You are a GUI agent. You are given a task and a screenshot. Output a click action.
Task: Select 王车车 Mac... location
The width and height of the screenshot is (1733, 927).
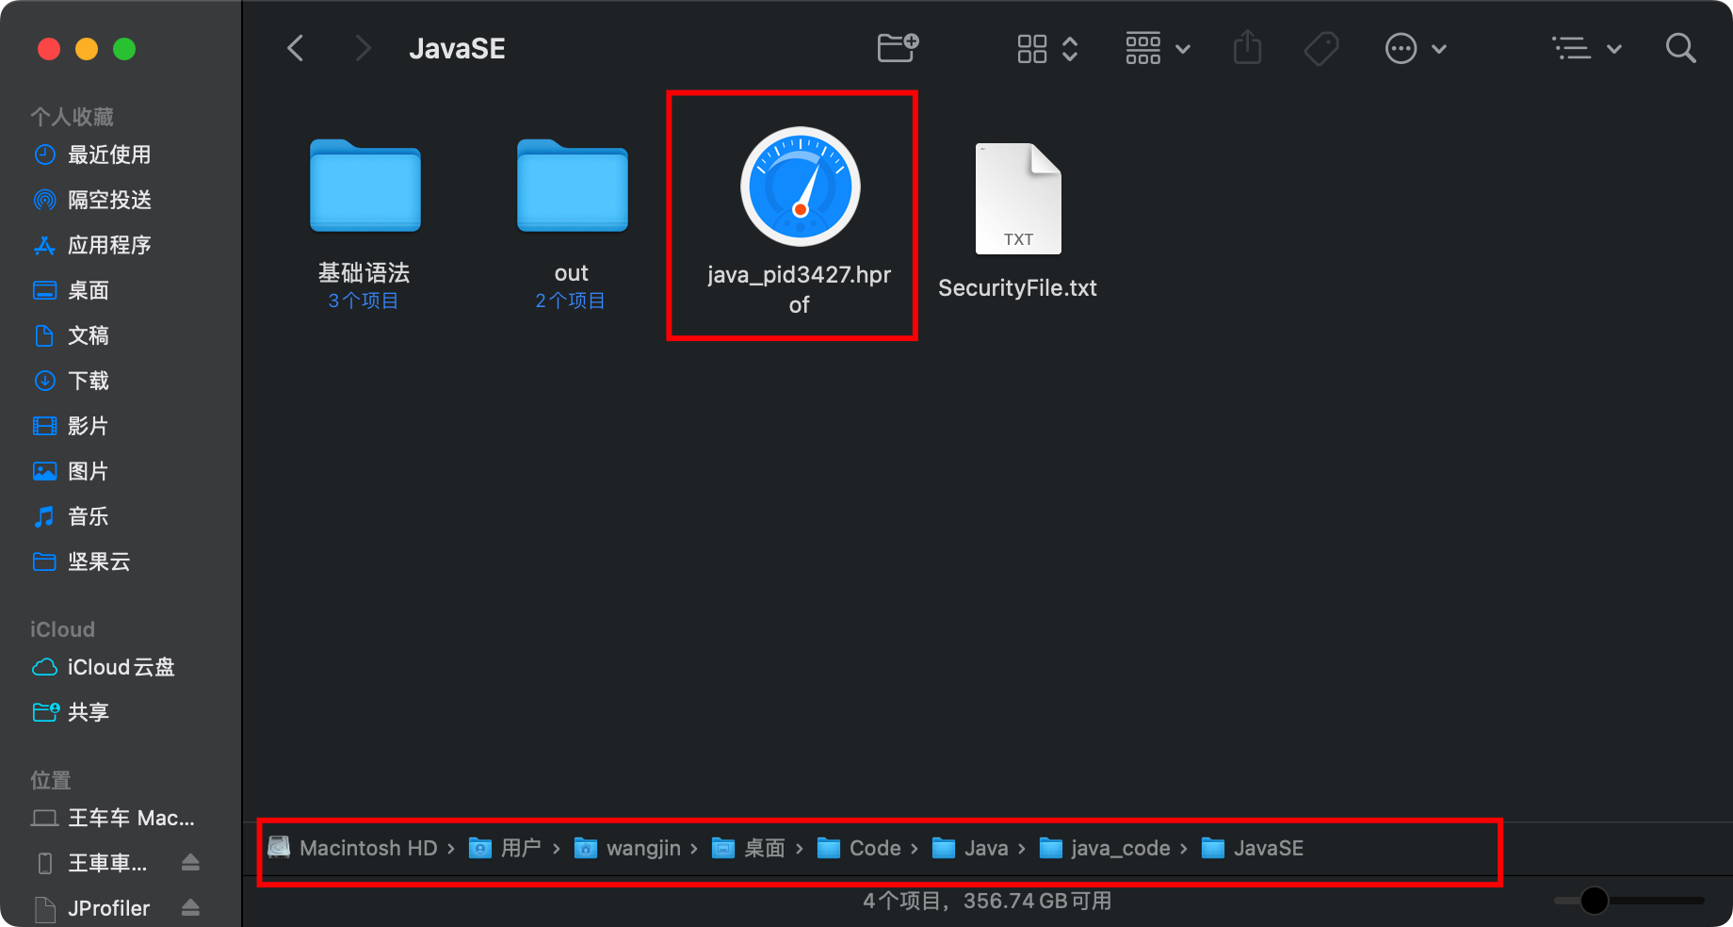(x=113, y=818)
